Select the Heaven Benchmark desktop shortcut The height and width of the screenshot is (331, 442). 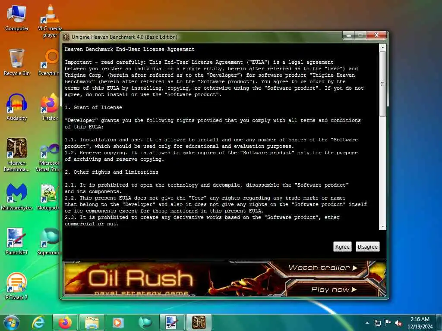tap(17, 155)
